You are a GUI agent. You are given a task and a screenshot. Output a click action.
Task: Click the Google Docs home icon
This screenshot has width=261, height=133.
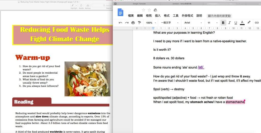(x=120, y=12)
